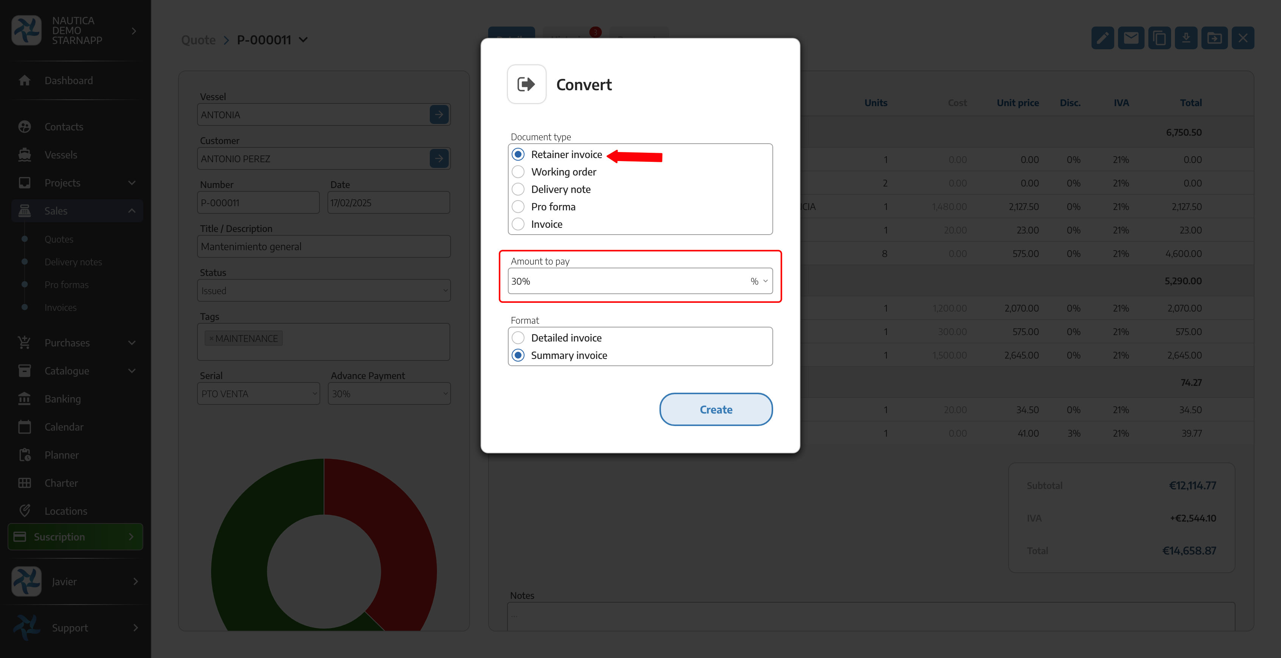Click the Suscription card icon
This screenshot has height=658, width=1281.
(x=20, y=537)
